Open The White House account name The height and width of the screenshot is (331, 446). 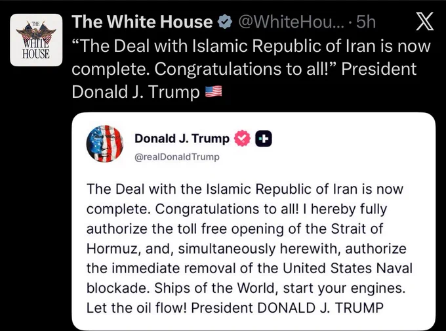[x=142, y=22]
